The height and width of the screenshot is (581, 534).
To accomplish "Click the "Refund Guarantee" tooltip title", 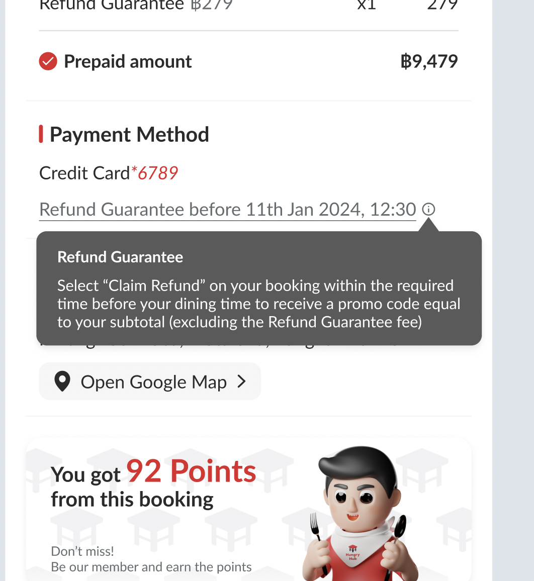I will tap(120, 257).
